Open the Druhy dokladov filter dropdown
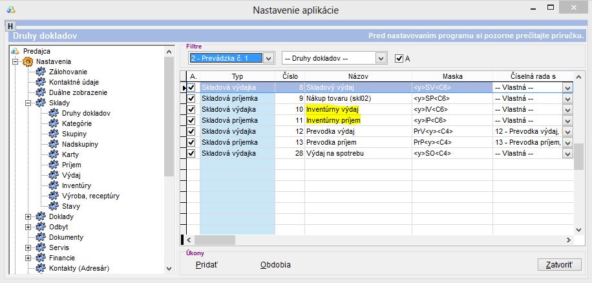Image resolution: width=592 pixels, height=283 pixels. [x=381, y=58]
